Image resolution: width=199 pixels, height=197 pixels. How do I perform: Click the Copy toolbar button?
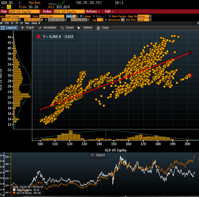click(x=103, y=28)
